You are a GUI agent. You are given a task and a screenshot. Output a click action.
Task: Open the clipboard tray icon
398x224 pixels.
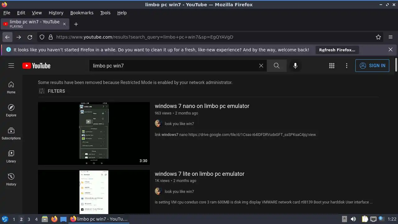coord(365,219)
